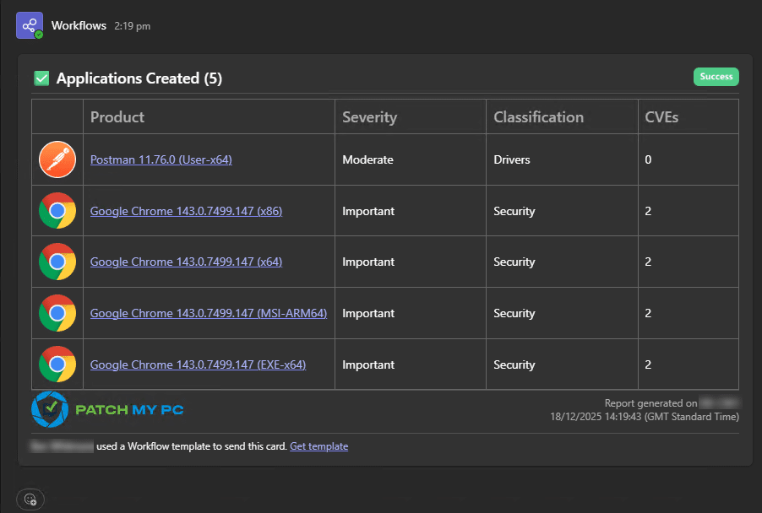
Task: Click the Postman app icon
Action: click(x=57, y=159)
